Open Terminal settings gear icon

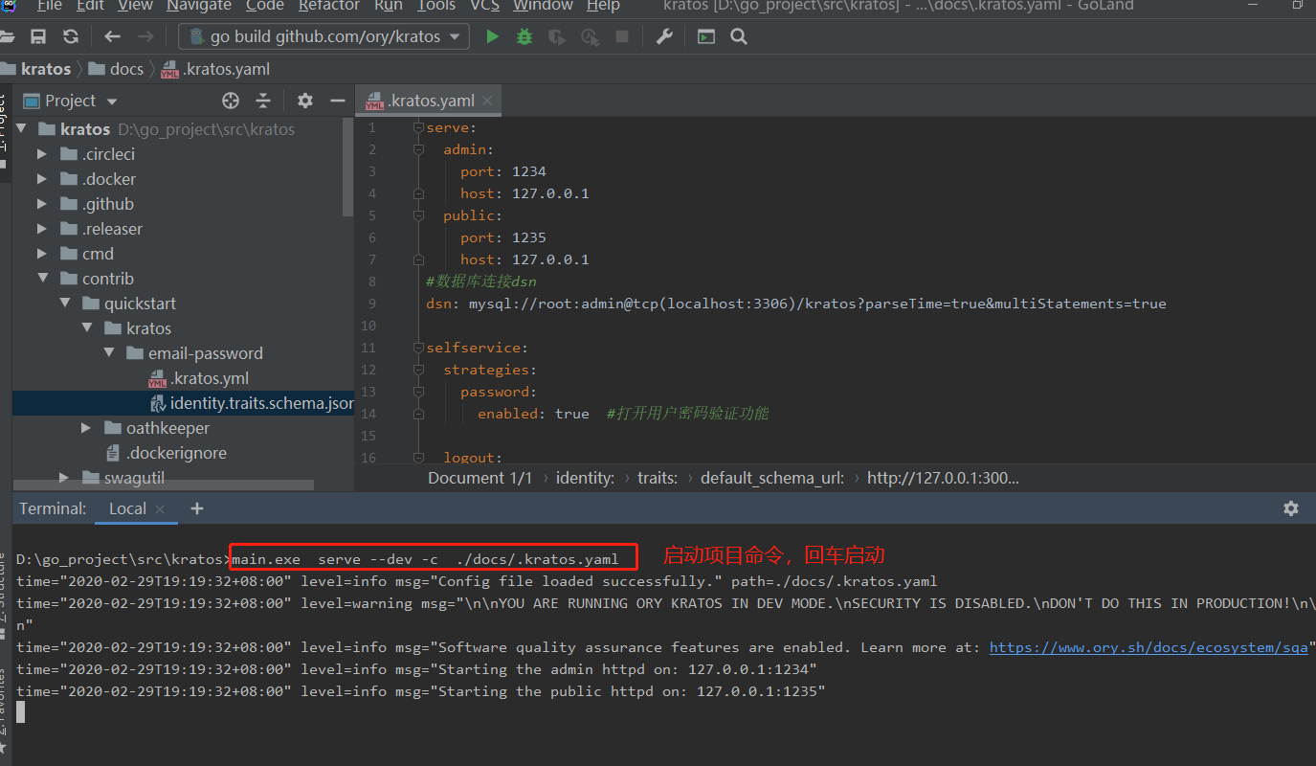pyautogui.click(x=1291, y=508)
